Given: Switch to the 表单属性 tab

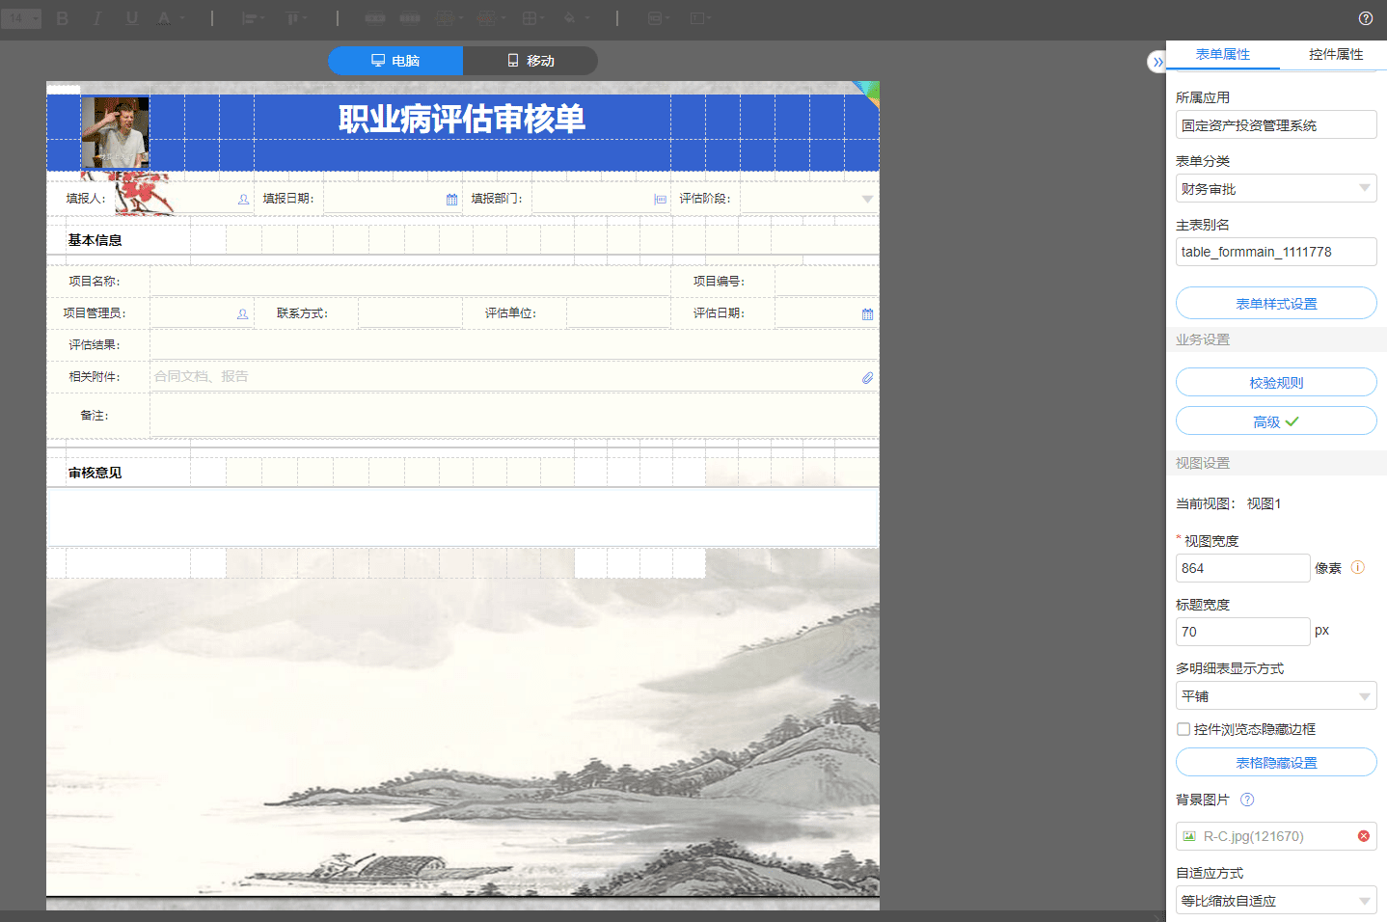Looking at the screenshot, I should tap(1223, 55).
